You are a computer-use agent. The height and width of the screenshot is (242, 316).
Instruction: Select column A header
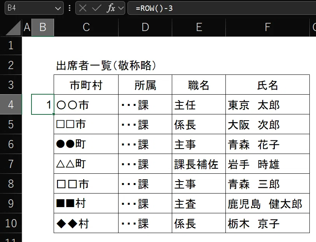point(27,28)
